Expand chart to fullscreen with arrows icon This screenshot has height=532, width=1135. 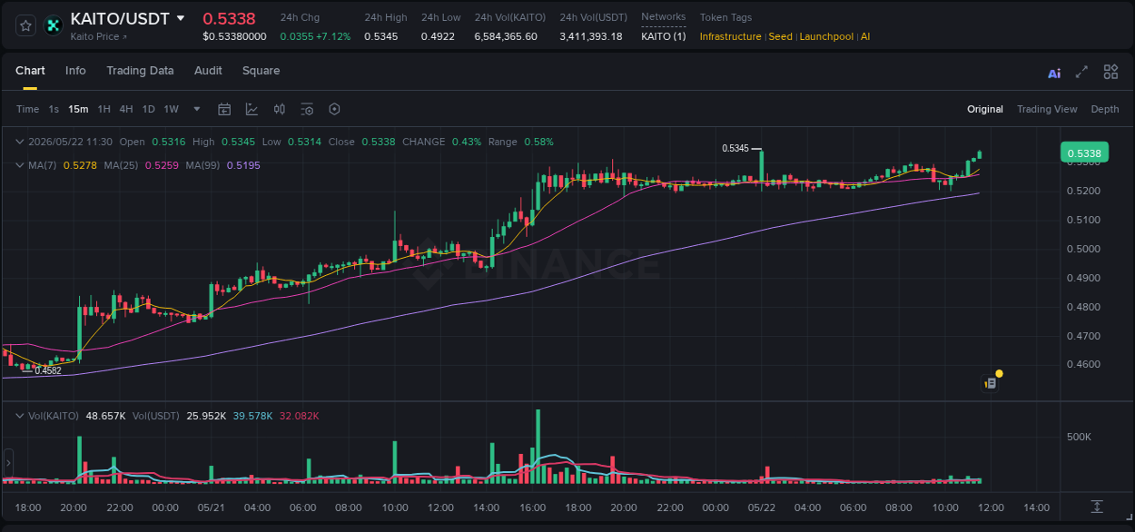point(1081,72)
